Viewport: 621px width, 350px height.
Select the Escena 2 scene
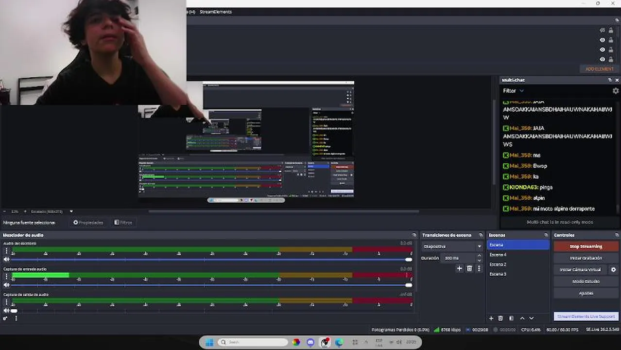click(518, 264)
